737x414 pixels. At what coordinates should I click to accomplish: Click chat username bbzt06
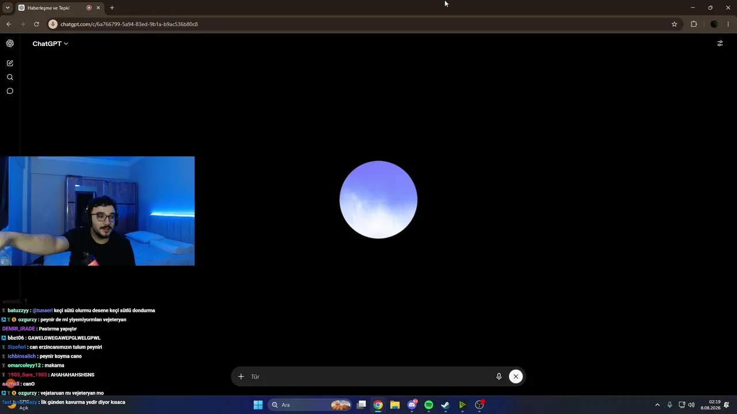(x=16, y=338)
